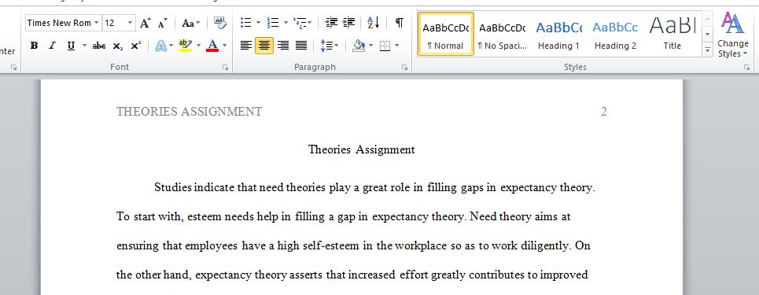Open underline style dropdown arrow
The image size is (759, 295).
[x=84, y=46]
